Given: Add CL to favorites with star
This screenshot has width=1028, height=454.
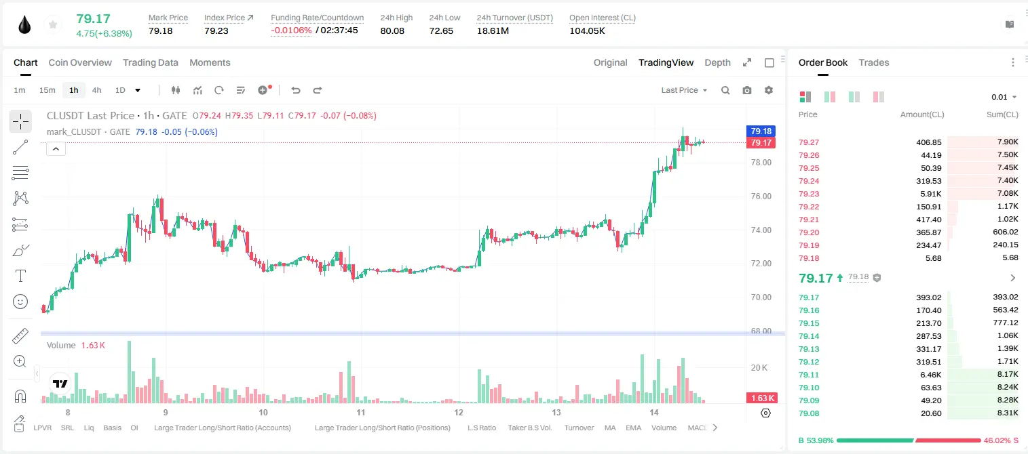Looking at the screenshot, I should [52, 25].
